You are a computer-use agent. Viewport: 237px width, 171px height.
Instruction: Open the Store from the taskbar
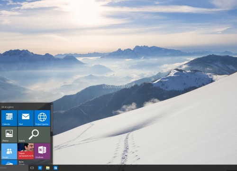(x=55, y=168)
